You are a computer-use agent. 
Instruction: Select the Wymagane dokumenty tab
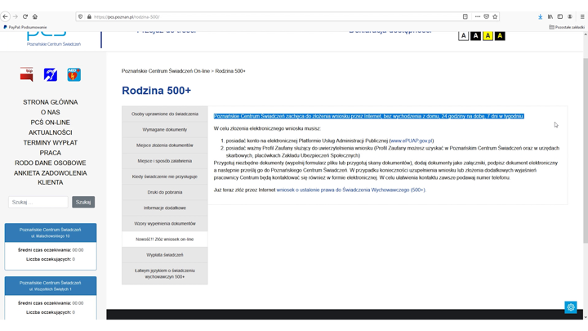coord(164,130)
